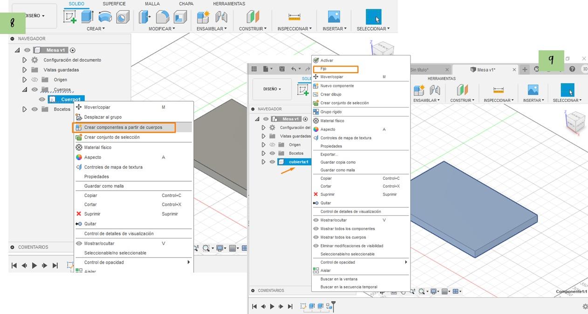Image resolution: width=588 pixels, height=314 pixels.
Task: Choose Desplazar al grupo in left menu
Action: [x=103, y=117]
